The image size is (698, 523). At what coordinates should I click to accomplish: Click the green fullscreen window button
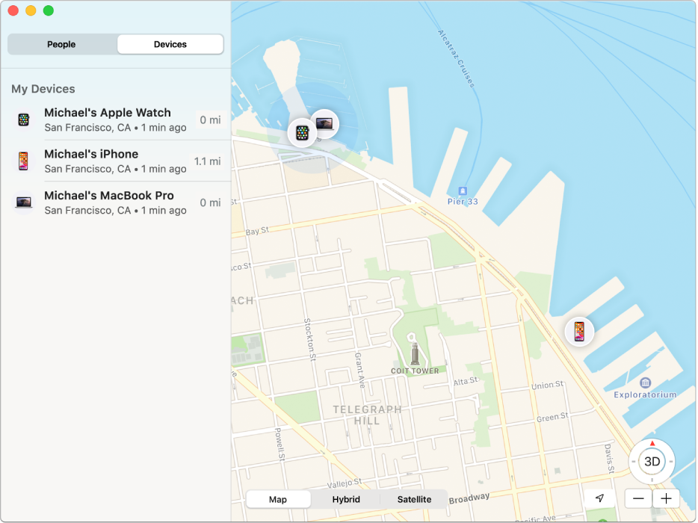pyautogui.click(x=49, y=10)
